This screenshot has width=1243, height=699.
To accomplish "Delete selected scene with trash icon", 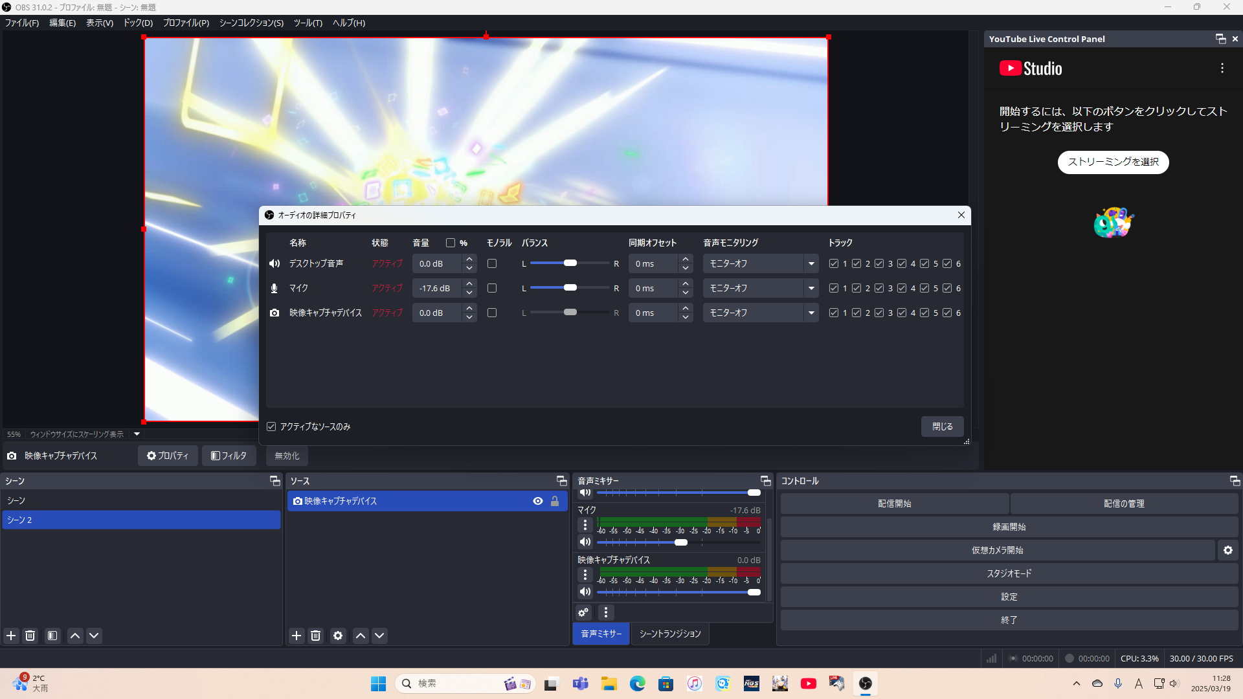I will pos(30,636).
